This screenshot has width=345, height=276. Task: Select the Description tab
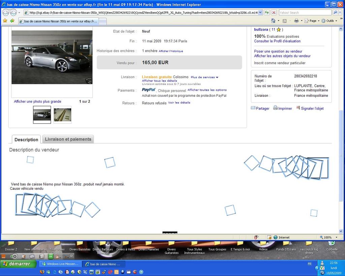[26, 140]
